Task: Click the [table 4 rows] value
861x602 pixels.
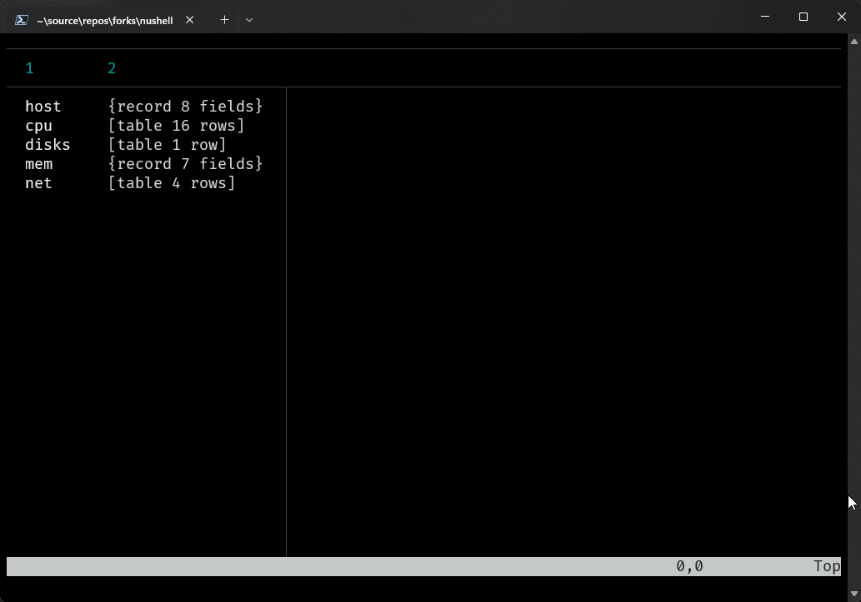Action: point(172,183)
